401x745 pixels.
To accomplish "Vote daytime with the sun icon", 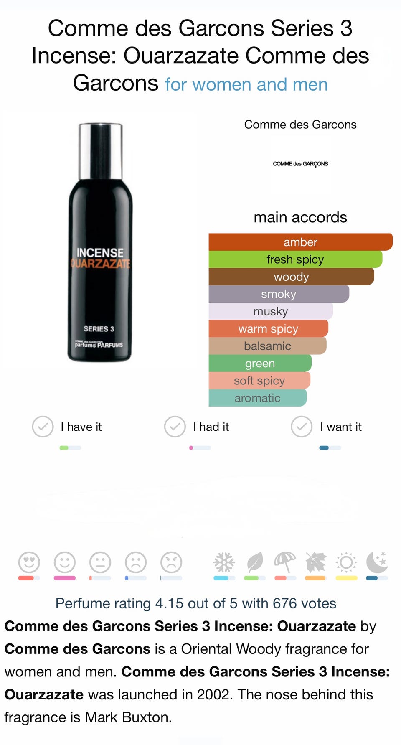I will [x=346, y=562].
